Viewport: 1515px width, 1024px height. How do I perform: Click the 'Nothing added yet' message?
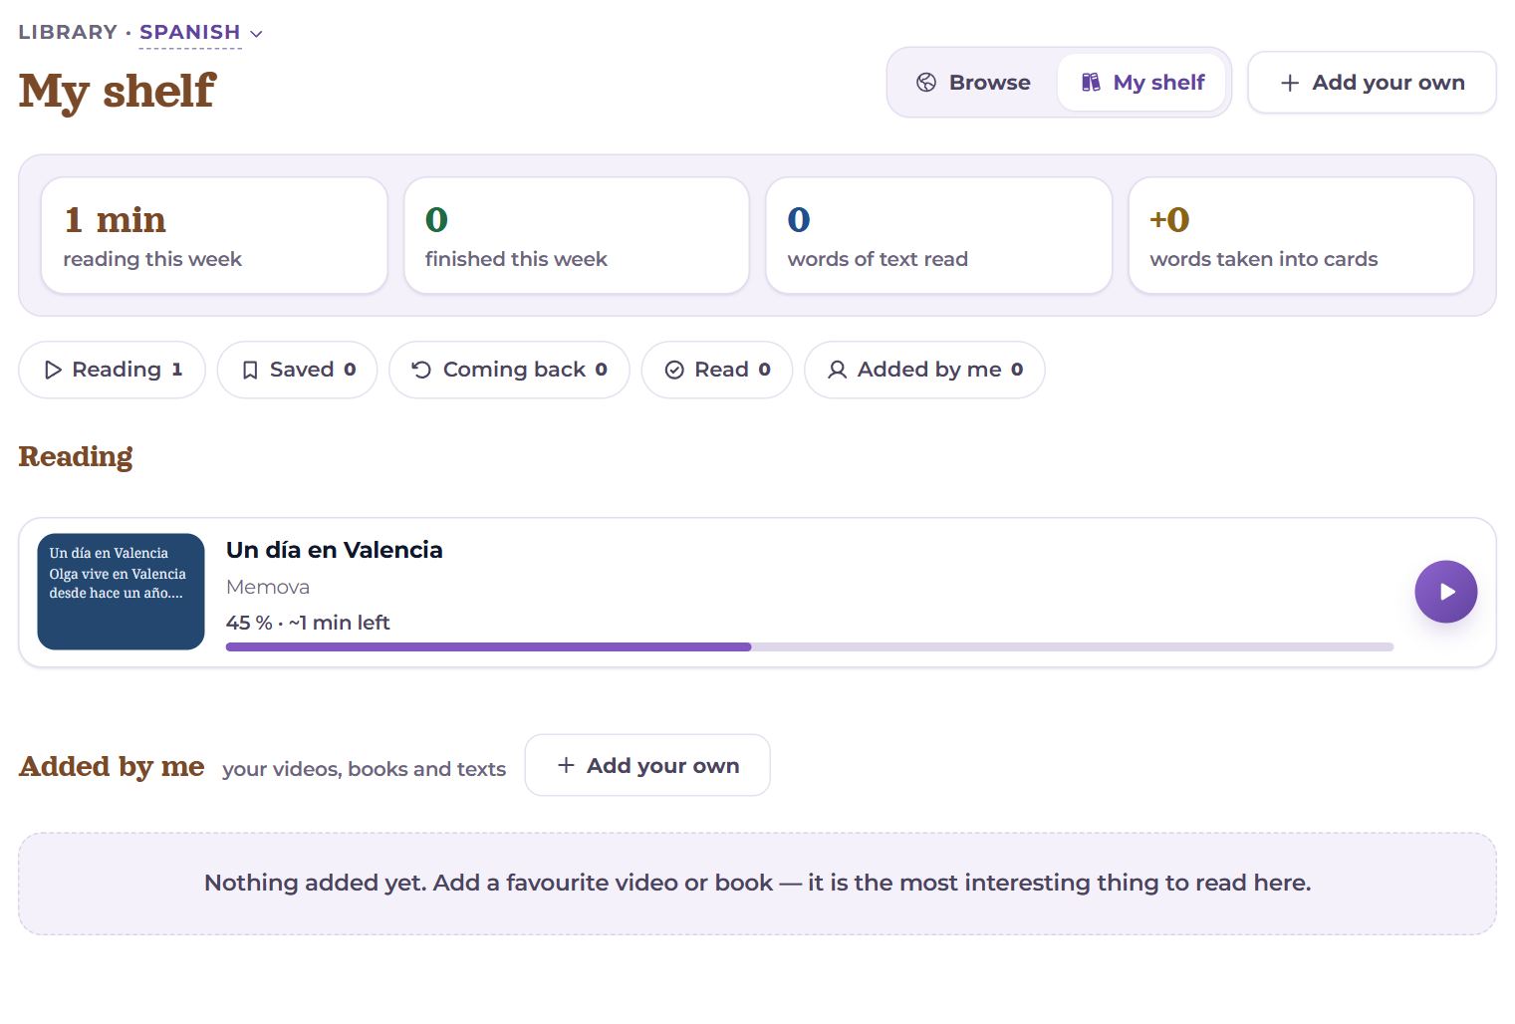757,883
